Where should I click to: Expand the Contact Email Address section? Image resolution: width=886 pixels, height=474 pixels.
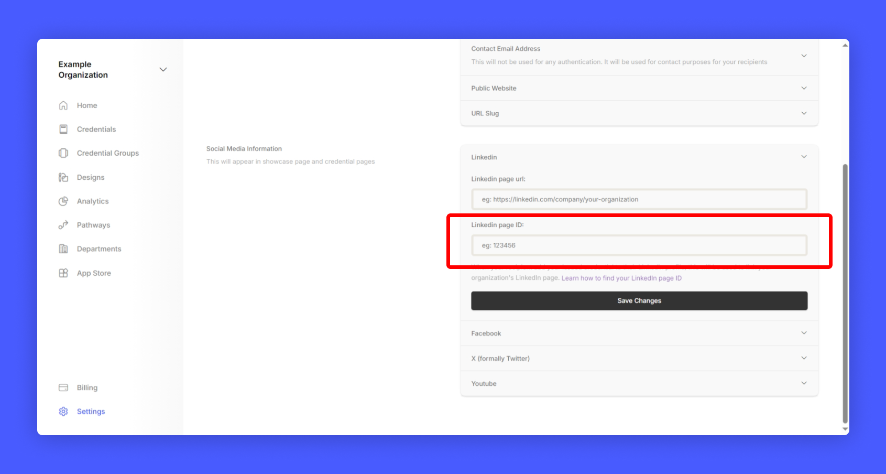(804, 56)
